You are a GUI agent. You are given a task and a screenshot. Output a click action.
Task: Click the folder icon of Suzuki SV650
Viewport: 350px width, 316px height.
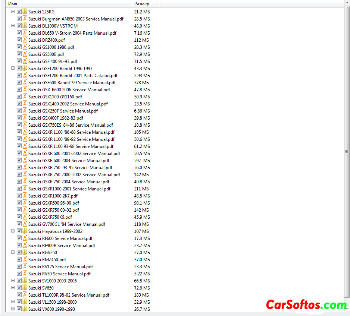pos(25,288)
